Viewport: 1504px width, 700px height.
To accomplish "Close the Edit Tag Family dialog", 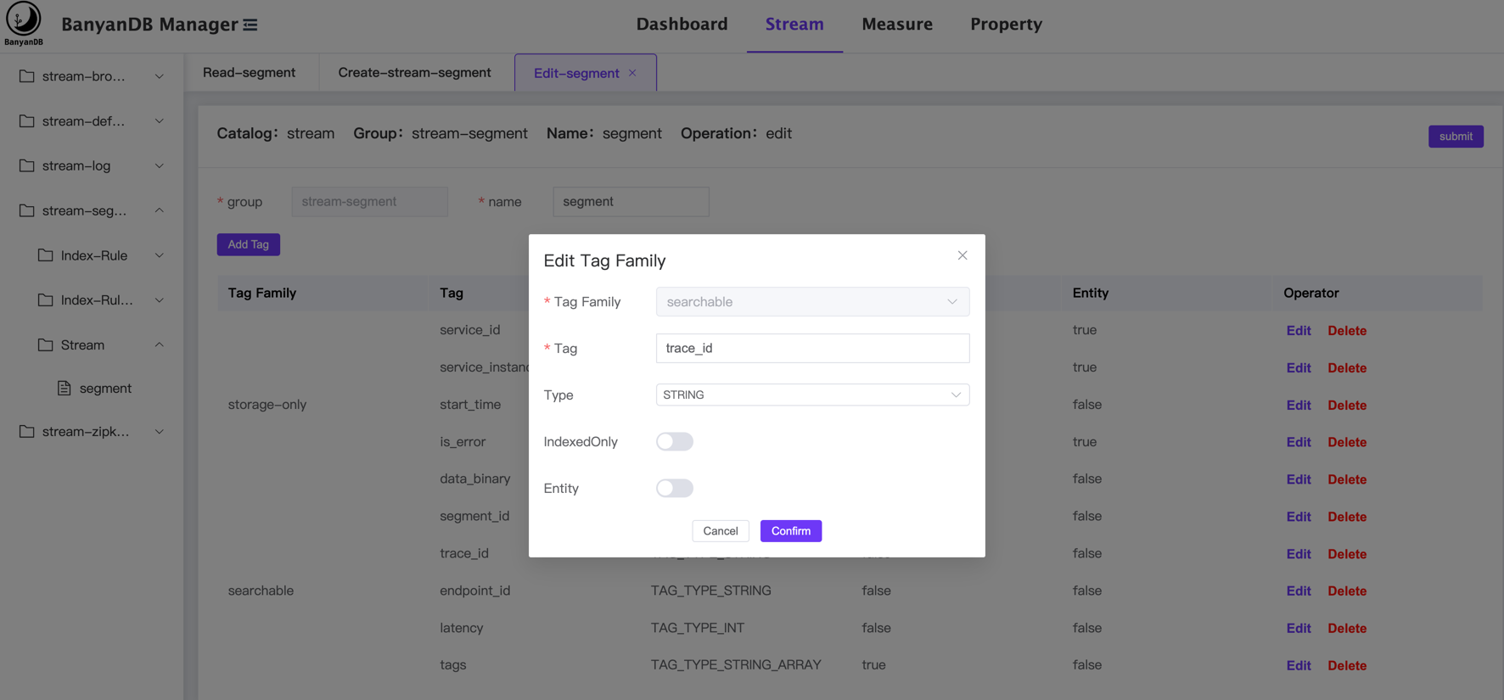I will click(962, 255).
